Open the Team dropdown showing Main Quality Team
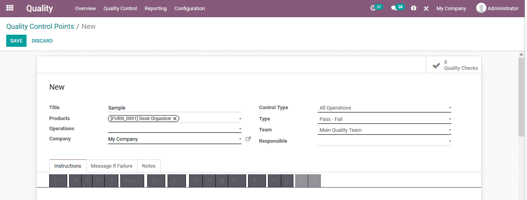This screenshot has height=200, width=527. 384,130
